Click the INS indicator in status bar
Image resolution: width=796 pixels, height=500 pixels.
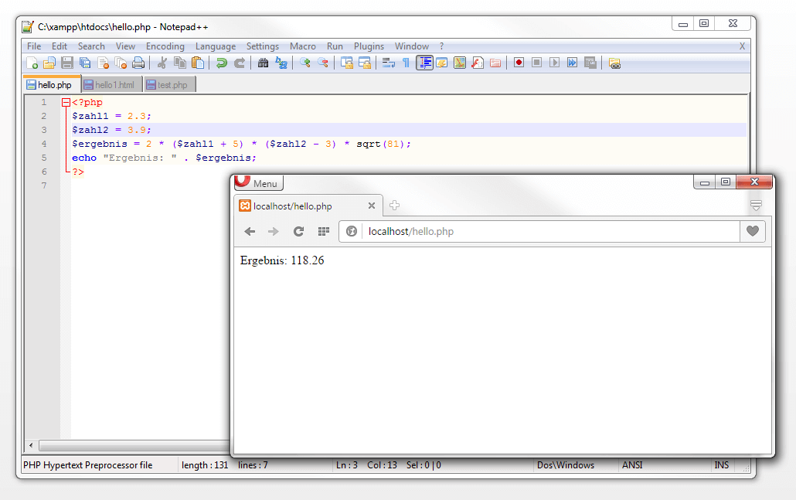721,465
